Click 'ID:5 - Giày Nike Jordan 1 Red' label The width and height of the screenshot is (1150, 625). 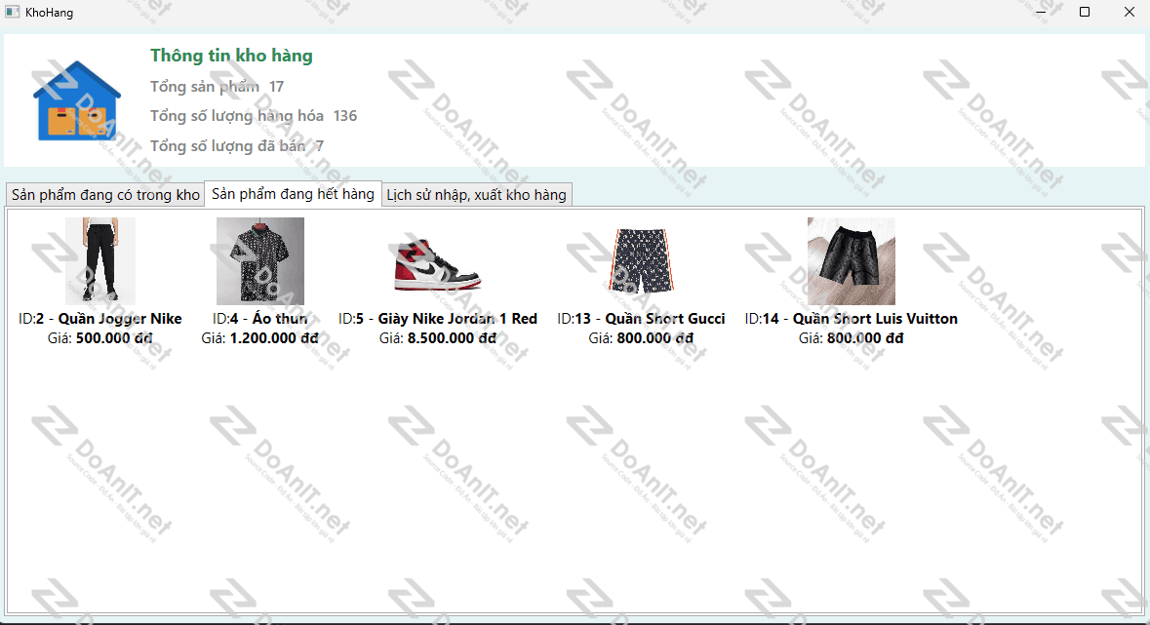(x=438, y=319)
